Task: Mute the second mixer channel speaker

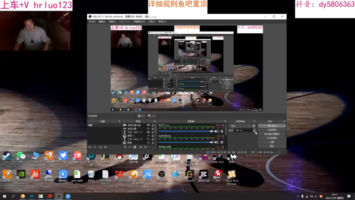Action: 217,142
